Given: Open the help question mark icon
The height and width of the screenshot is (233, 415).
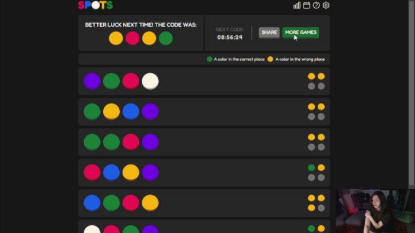Looking at the screenshot, I should click(316, 5).
